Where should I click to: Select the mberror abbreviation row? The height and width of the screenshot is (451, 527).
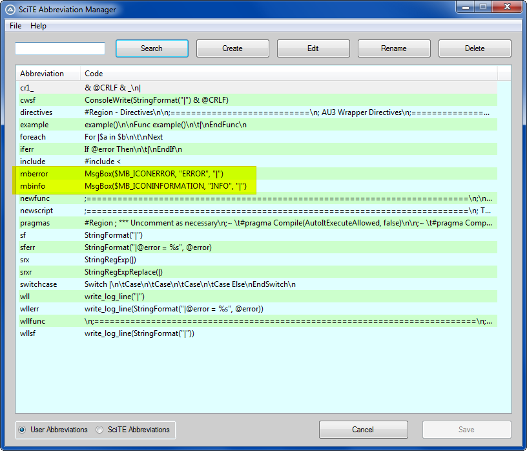[256, 174]
